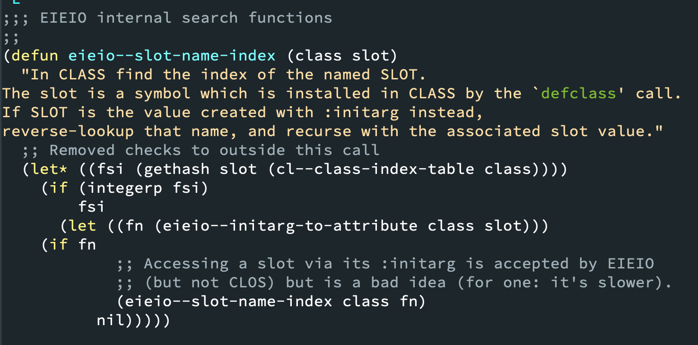This screenshot has height=345, width=698.
Task: Click the standalone fsi return line
Action: point(92,207)
